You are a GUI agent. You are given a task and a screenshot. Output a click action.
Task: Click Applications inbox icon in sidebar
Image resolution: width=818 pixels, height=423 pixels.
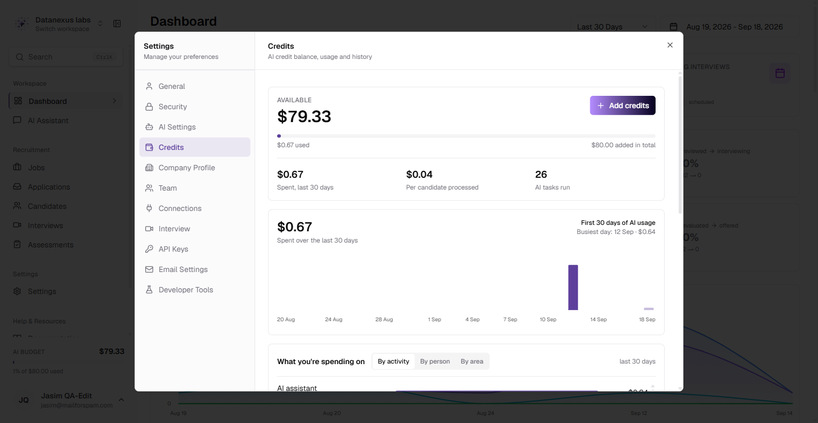click(x=17, y=186)
